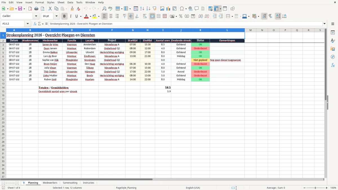Format cell as date

click(x=193, y=16)
